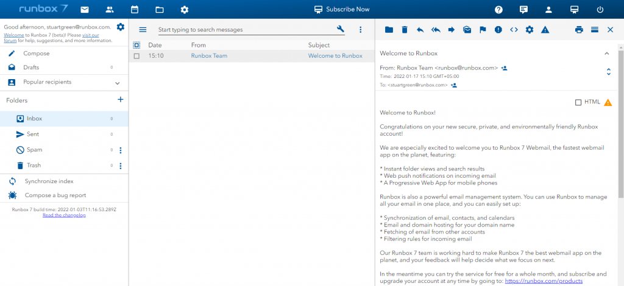Open the user profile icon in top bar
This screenshot has width=624, height=286.
pyautogui.click(x=548, y=10)
